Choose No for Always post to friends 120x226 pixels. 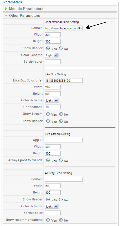(x=61, y=160)
